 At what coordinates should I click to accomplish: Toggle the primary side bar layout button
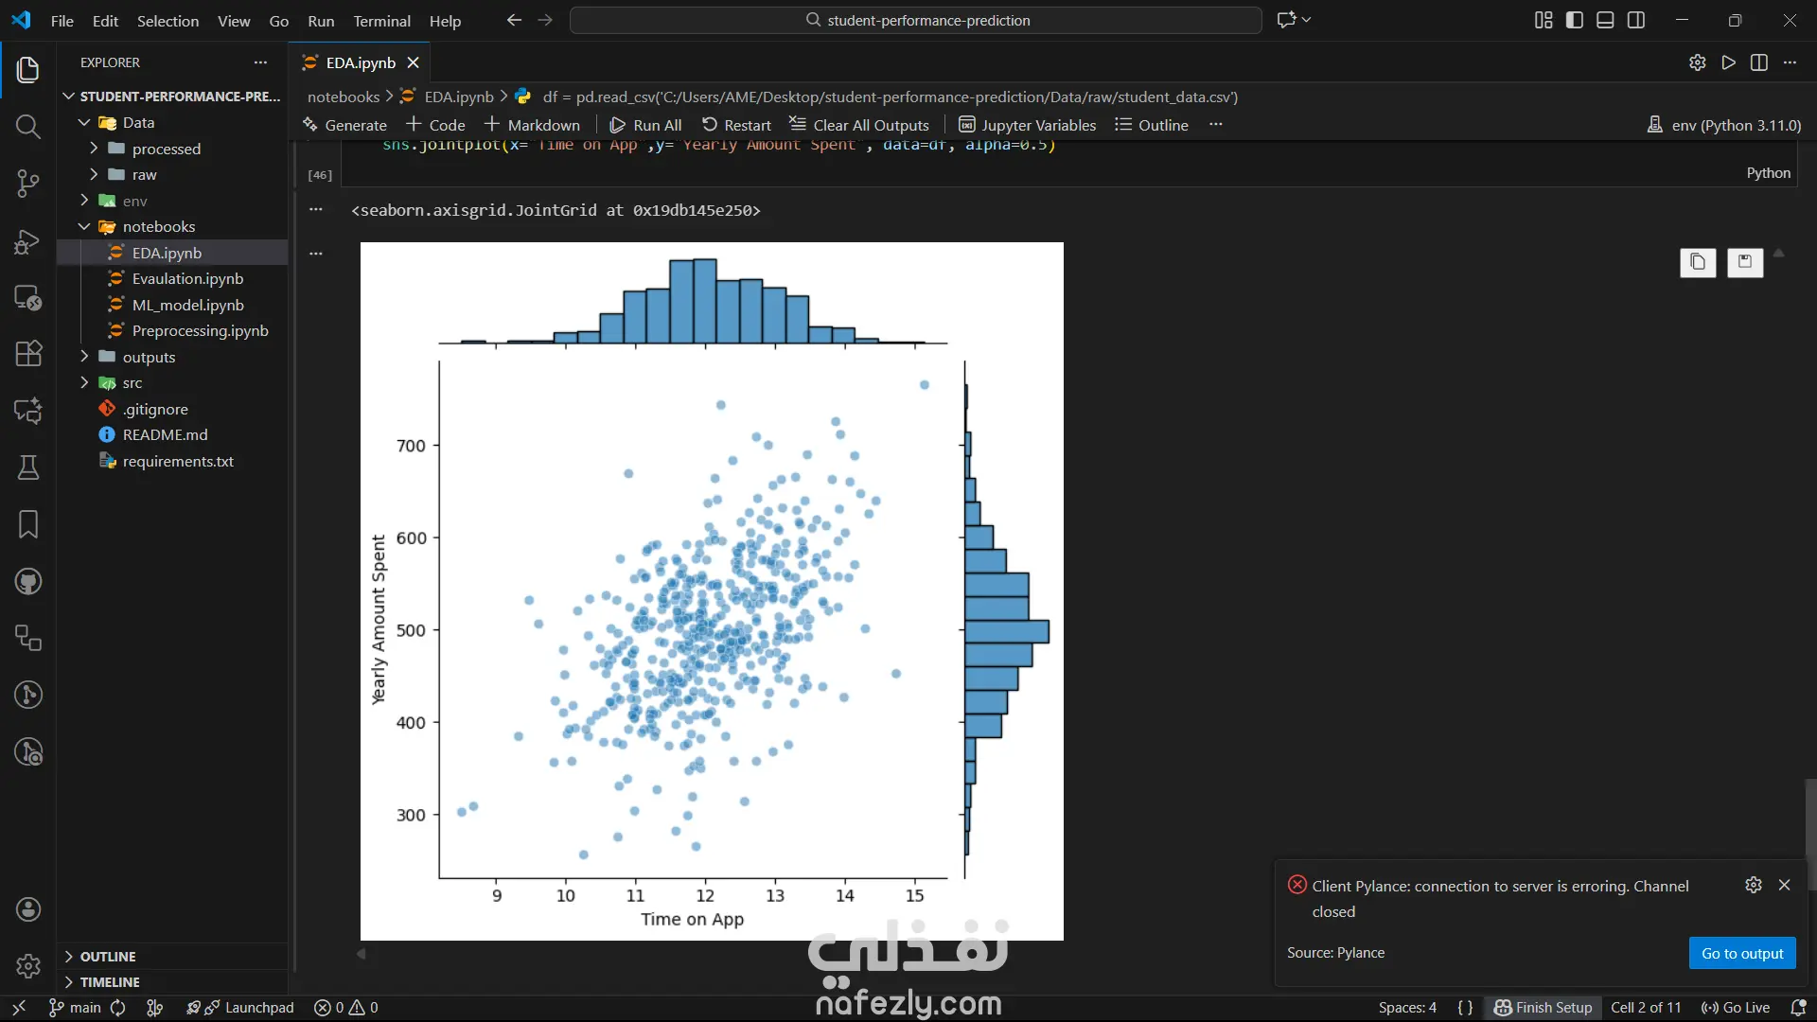1575,20
